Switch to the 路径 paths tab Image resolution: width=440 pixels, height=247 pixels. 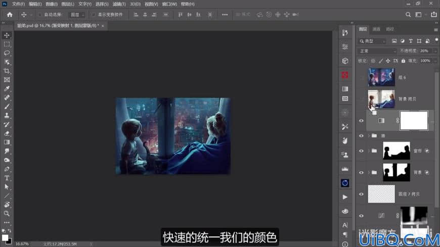pos(390,29)
